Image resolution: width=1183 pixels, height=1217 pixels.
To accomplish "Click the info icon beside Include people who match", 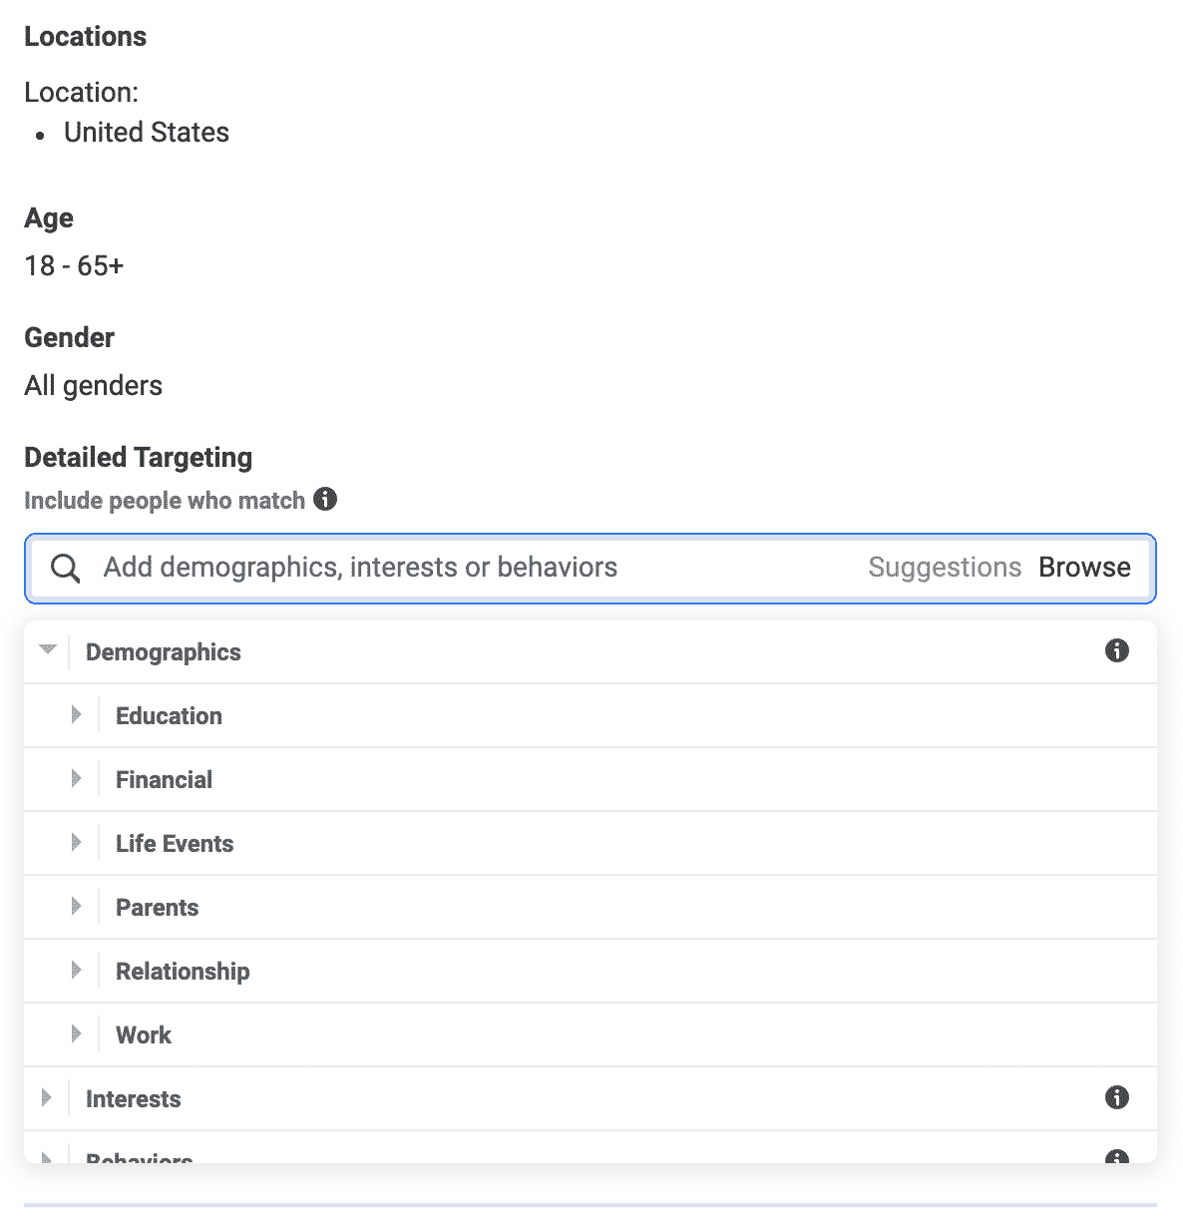I will click(x=325, y=499).
